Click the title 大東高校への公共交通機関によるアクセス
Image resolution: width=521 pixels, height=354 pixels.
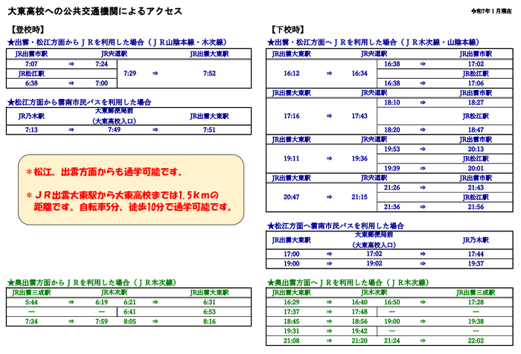pyautogui.click(x=95, y=11)
